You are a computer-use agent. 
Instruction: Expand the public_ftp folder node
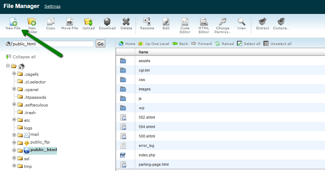14,143
